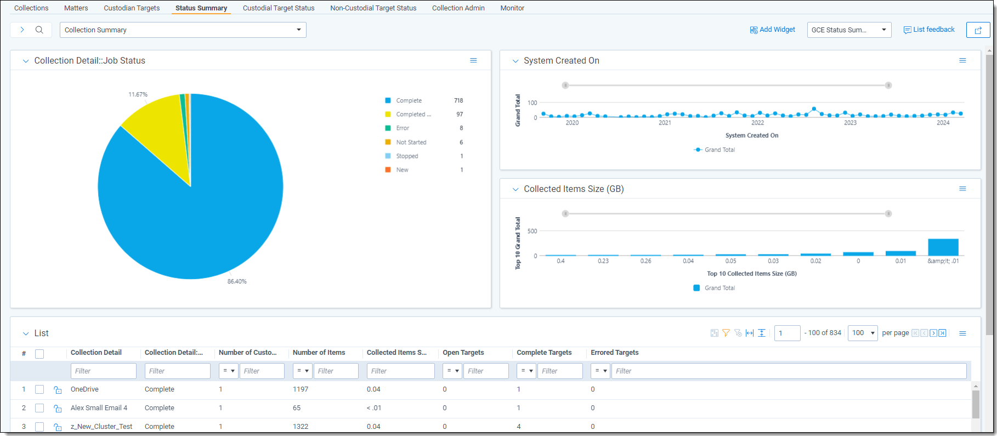Switch to the Collections tab
The height and width of the screenshot is (436, 997).
[x=31, y=8]
